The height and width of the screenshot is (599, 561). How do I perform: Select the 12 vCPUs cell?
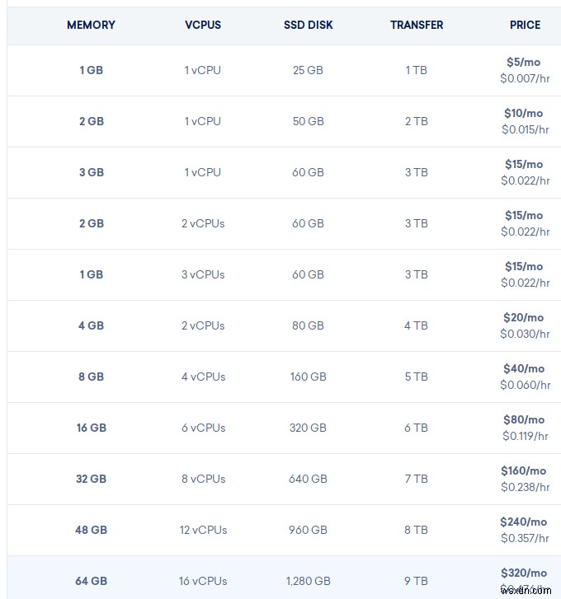(x=203, y=530)
